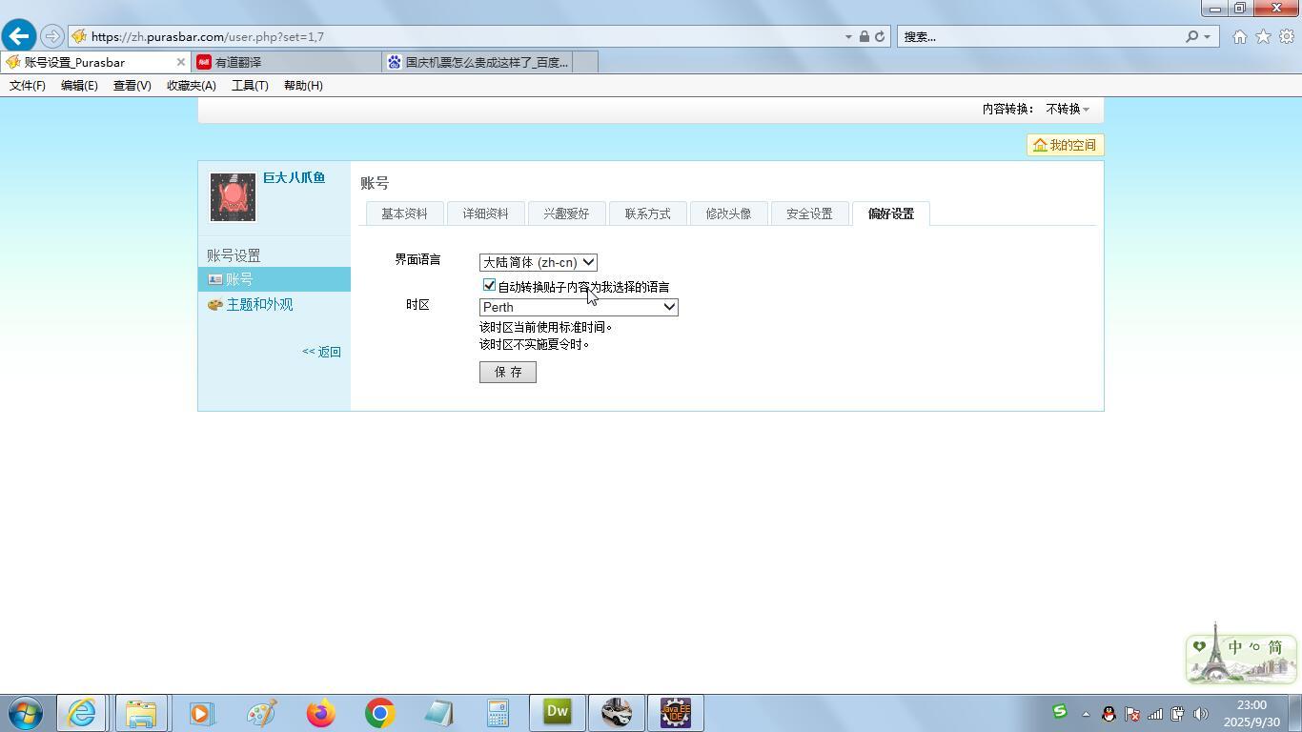Expand the content conversion 不转换 dropdown

(1067, 109)
